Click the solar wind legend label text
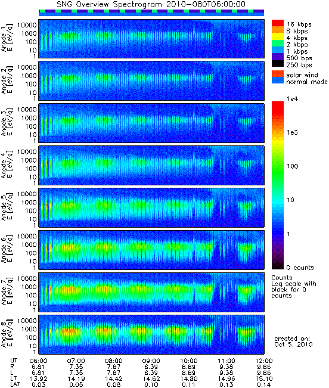This screenshot has height=388, width=329. point(302,75)
